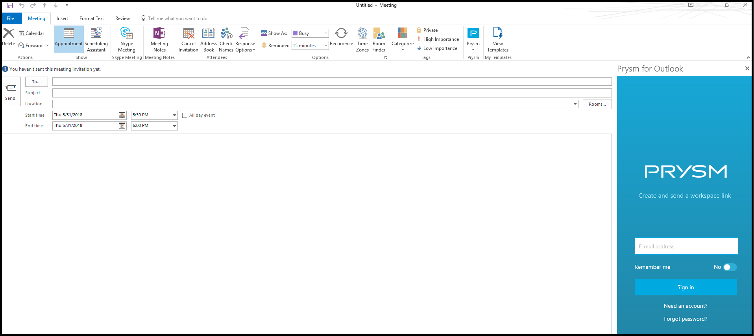The width and height of the screenshot is (754, 336).
Task: Open Options group dialog launcher
Action: pos(386,58)
